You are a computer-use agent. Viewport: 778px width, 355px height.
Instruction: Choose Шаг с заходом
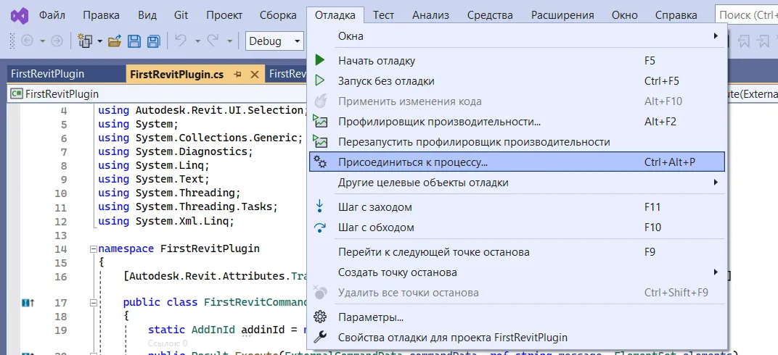518,207
